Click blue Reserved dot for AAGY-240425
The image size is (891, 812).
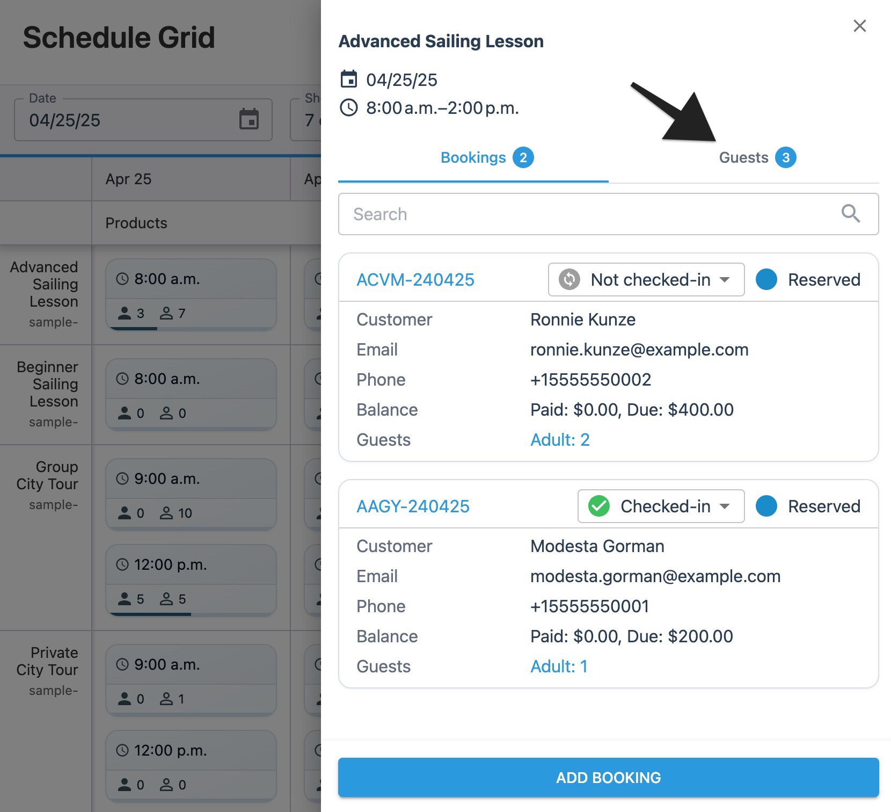coord(766,506)
